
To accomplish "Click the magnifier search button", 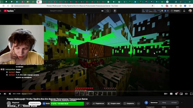I will pyautogui.click(x=108, y=11).
